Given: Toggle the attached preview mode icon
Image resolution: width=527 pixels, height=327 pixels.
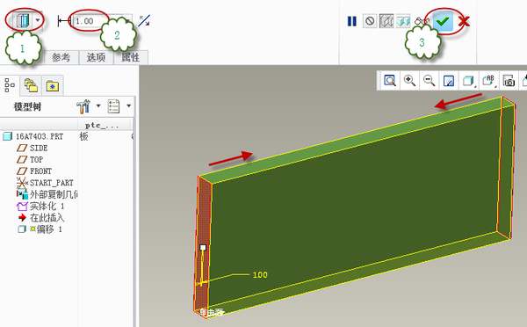Looking at the screenshot, I should [403, 21].
